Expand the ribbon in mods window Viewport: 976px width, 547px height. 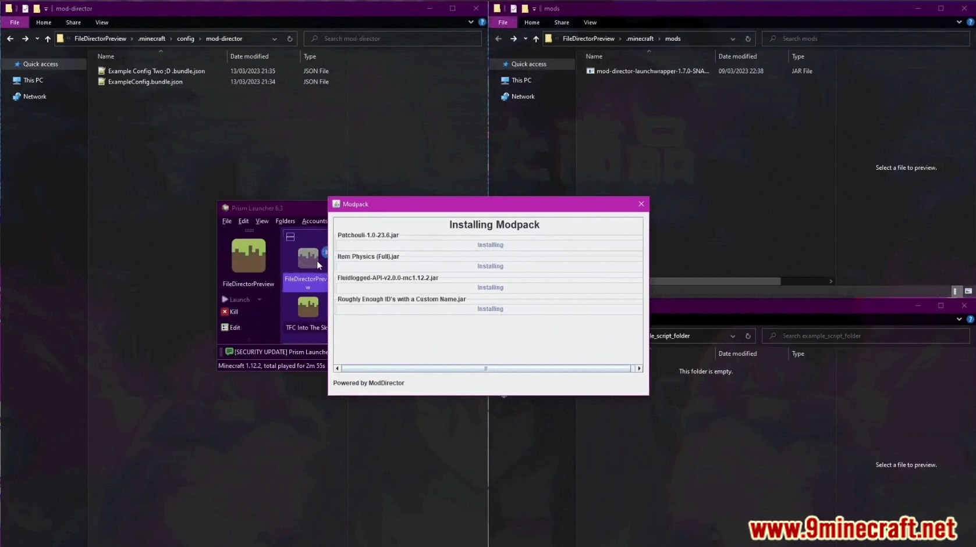[959, 22]
